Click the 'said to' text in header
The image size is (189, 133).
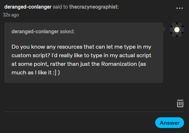coord(60,7)
